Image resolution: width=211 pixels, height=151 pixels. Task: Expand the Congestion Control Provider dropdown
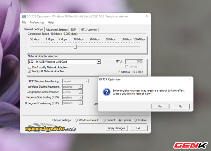(x=80, y=92)
